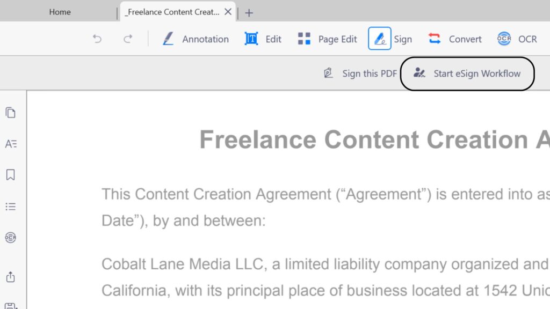Click the share/export icon in the sidebar

coord(10,277)
